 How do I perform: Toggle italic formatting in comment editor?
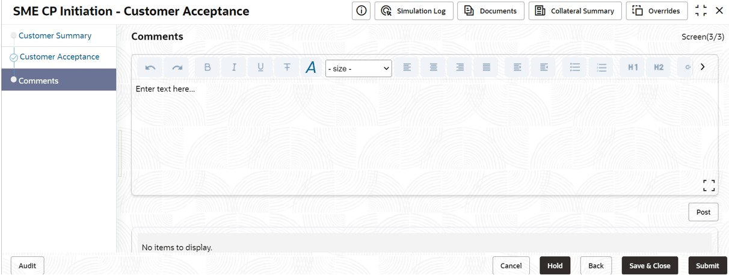[234, 67]
